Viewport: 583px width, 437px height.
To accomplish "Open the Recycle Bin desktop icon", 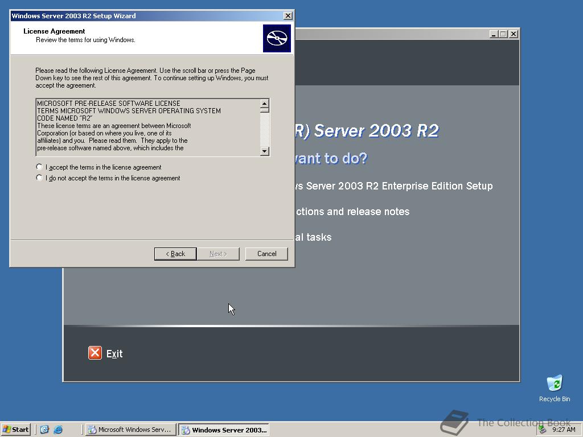I will tap(555, 388).
